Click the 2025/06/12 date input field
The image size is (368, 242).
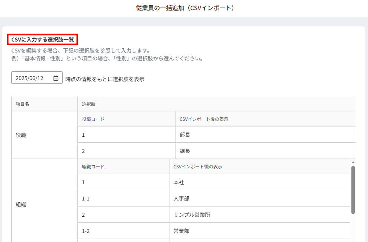click(x=37, y=78)
